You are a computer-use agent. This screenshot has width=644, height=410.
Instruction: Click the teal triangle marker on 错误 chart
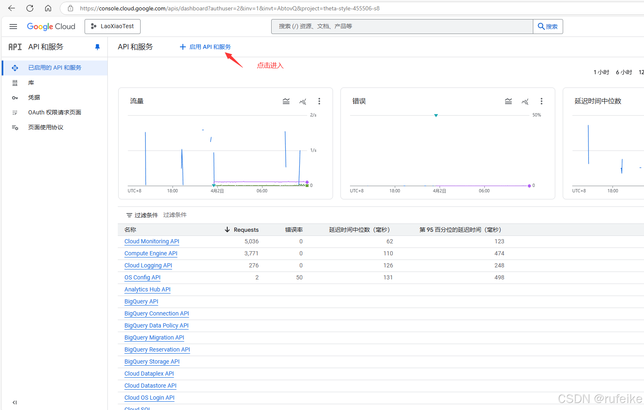[436, 116]
